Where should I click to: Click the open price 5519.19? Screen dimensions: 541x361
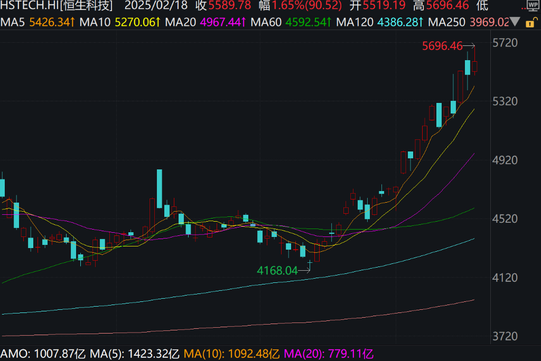(x=384, y=5)
